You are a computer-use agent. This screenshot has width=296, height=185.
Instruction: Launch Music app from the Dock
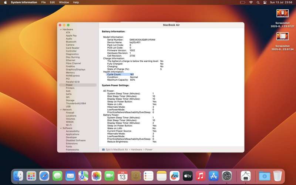(201, 176)
